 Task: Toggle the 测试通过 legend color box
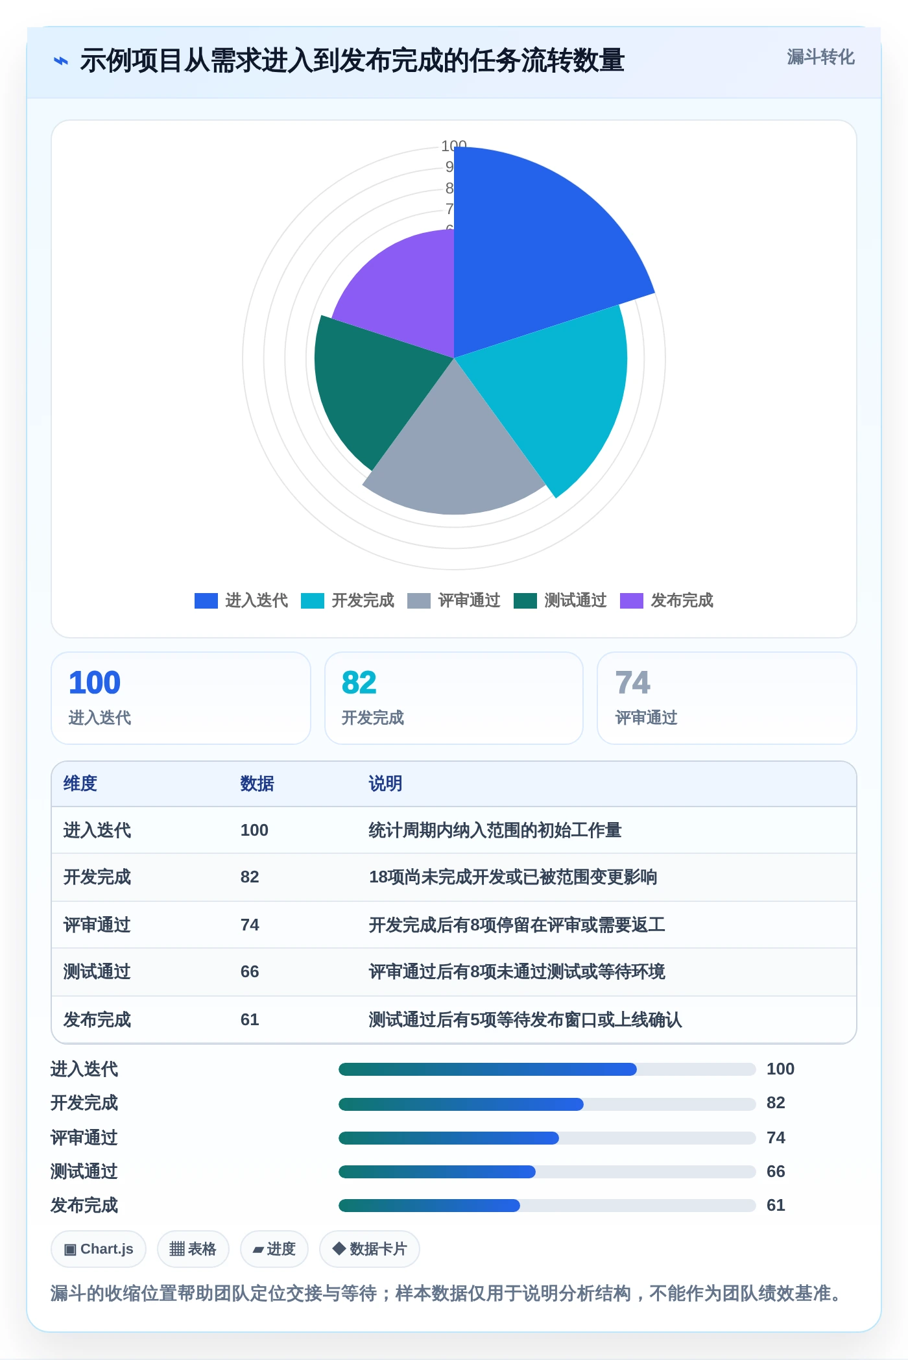(x=525, y=601)
